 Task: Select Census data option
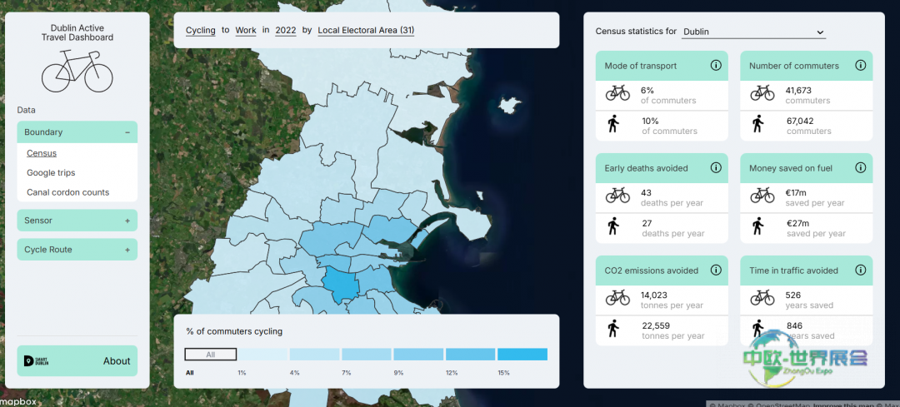point(42,153)
